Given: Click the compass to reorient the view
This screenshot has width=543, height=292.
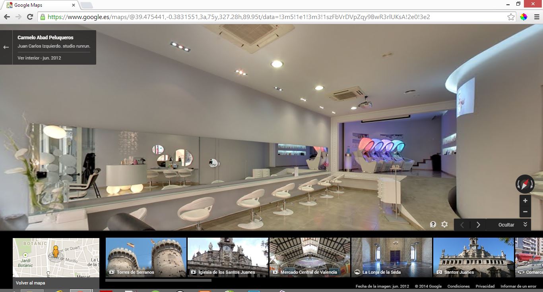Looking at the screenshot, I should click(525, 184).
